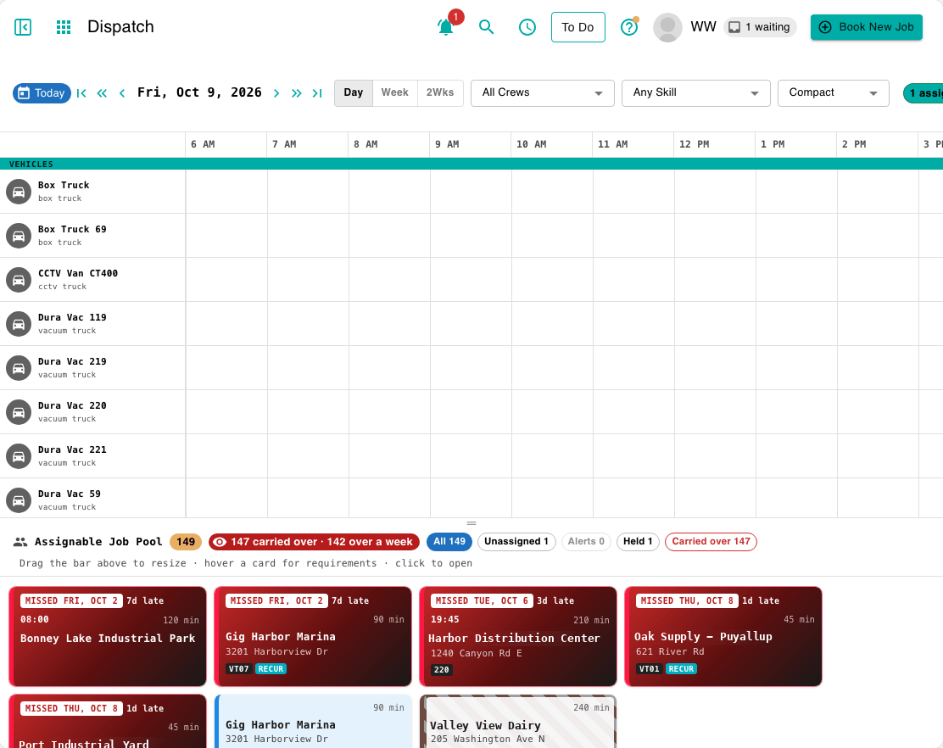Click MISSED TUE, OCT 6 label
The height and width of the screenshot is (748, 943).
pyautogui.click(x=482, y=600)
